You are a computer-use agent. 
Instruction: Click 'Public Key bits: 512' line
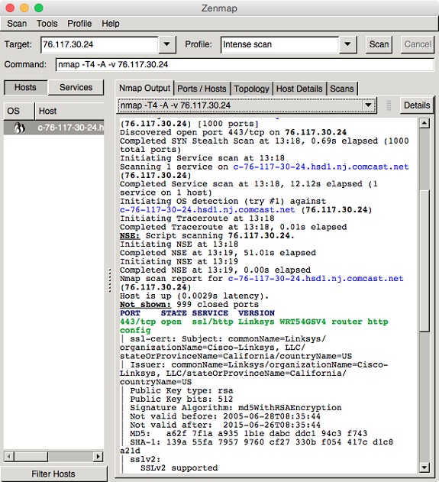click(x=181, y=400)
